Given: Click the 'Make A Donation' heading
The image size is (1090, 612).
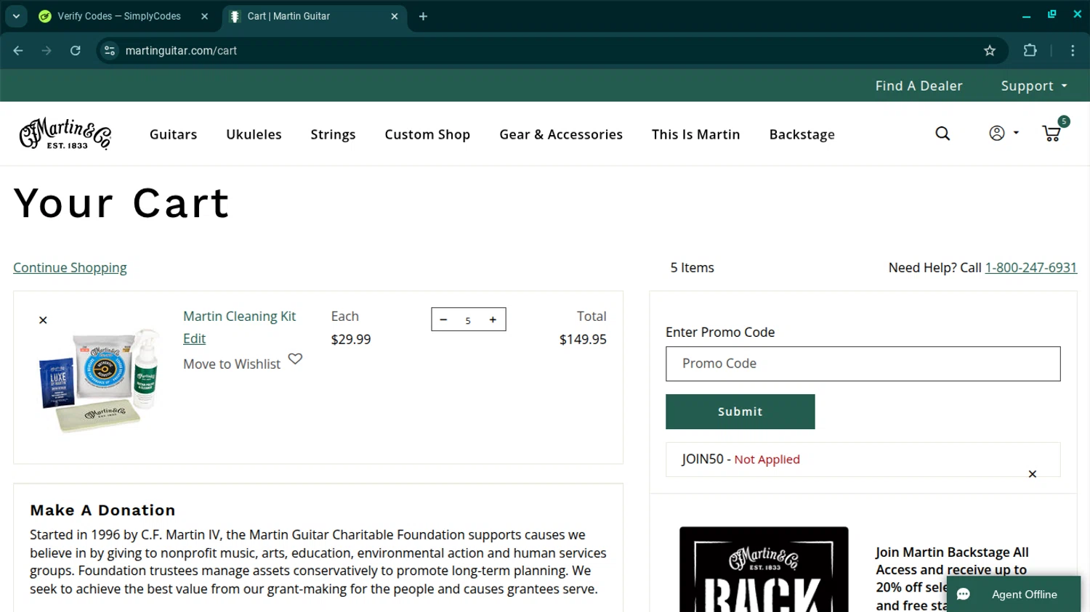Looking at the screenshot, I should (102, 510).
